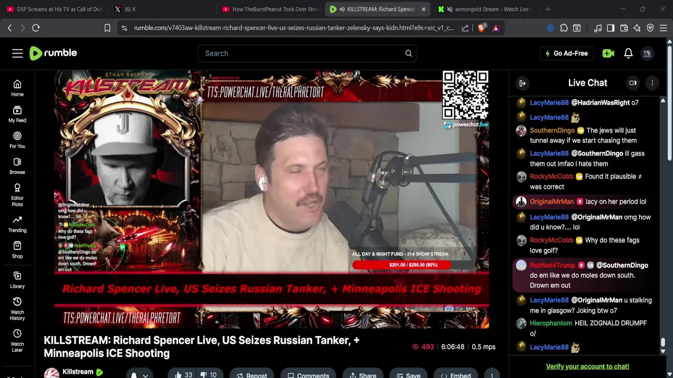The image size is (673, 378).
Task: Toggle the browser sidebar panel
Action: (x=610, y=28)
